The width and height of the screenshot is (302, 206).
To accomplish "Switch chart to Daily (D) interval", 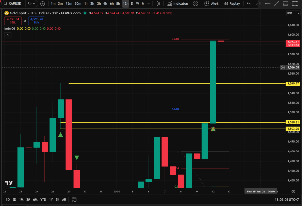I will click(x=132, y=4).
